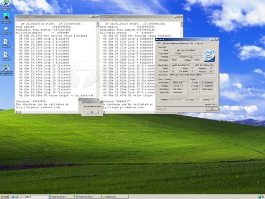Click the Cores count field in CPU-Z
The width and height of the screenshot is (265, 199).
[x=198, y=100]
